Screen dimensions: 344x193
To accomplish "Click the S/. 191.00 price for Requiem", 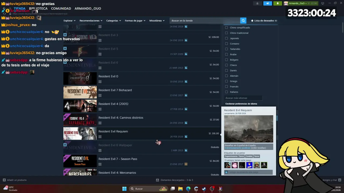I will pyautogui.click(x=214, y=133).
